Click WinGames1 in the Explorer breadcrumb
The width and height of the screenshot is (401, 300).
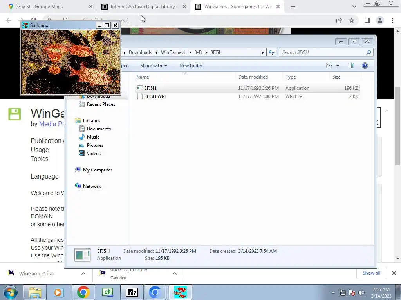coord(173,52)
